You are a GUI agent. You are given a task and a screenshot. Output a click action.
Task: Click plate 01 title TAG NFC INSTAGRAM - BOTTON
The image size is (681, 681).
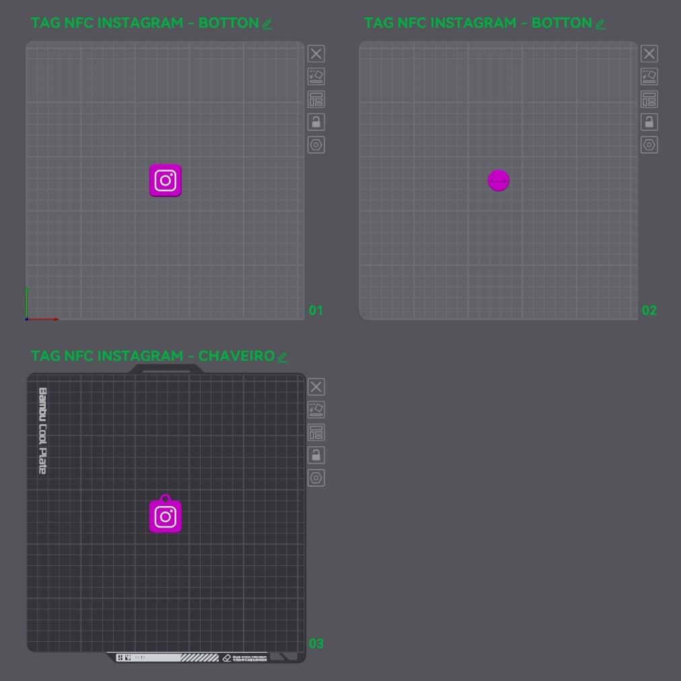tap(145, 23)
